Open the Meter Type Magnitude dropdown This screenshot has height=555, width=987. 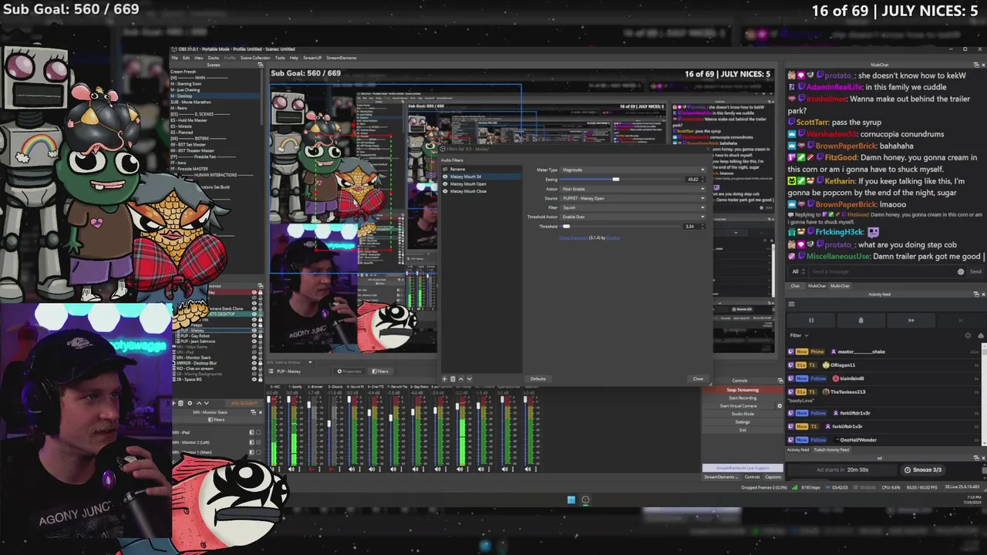click(632, 170)
